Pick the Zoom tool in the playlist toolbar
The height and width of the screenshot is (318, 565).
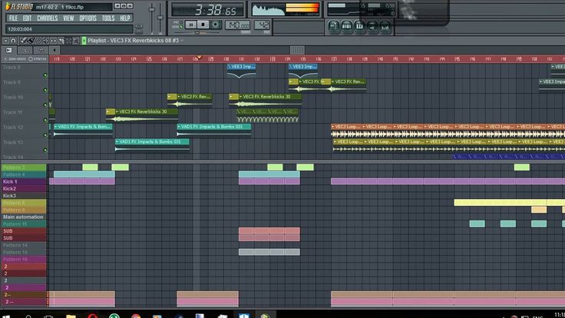[75, 41]
